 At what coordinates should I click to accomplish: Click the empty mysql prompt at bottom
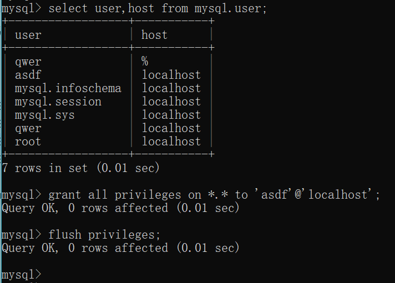coord(22,275)
